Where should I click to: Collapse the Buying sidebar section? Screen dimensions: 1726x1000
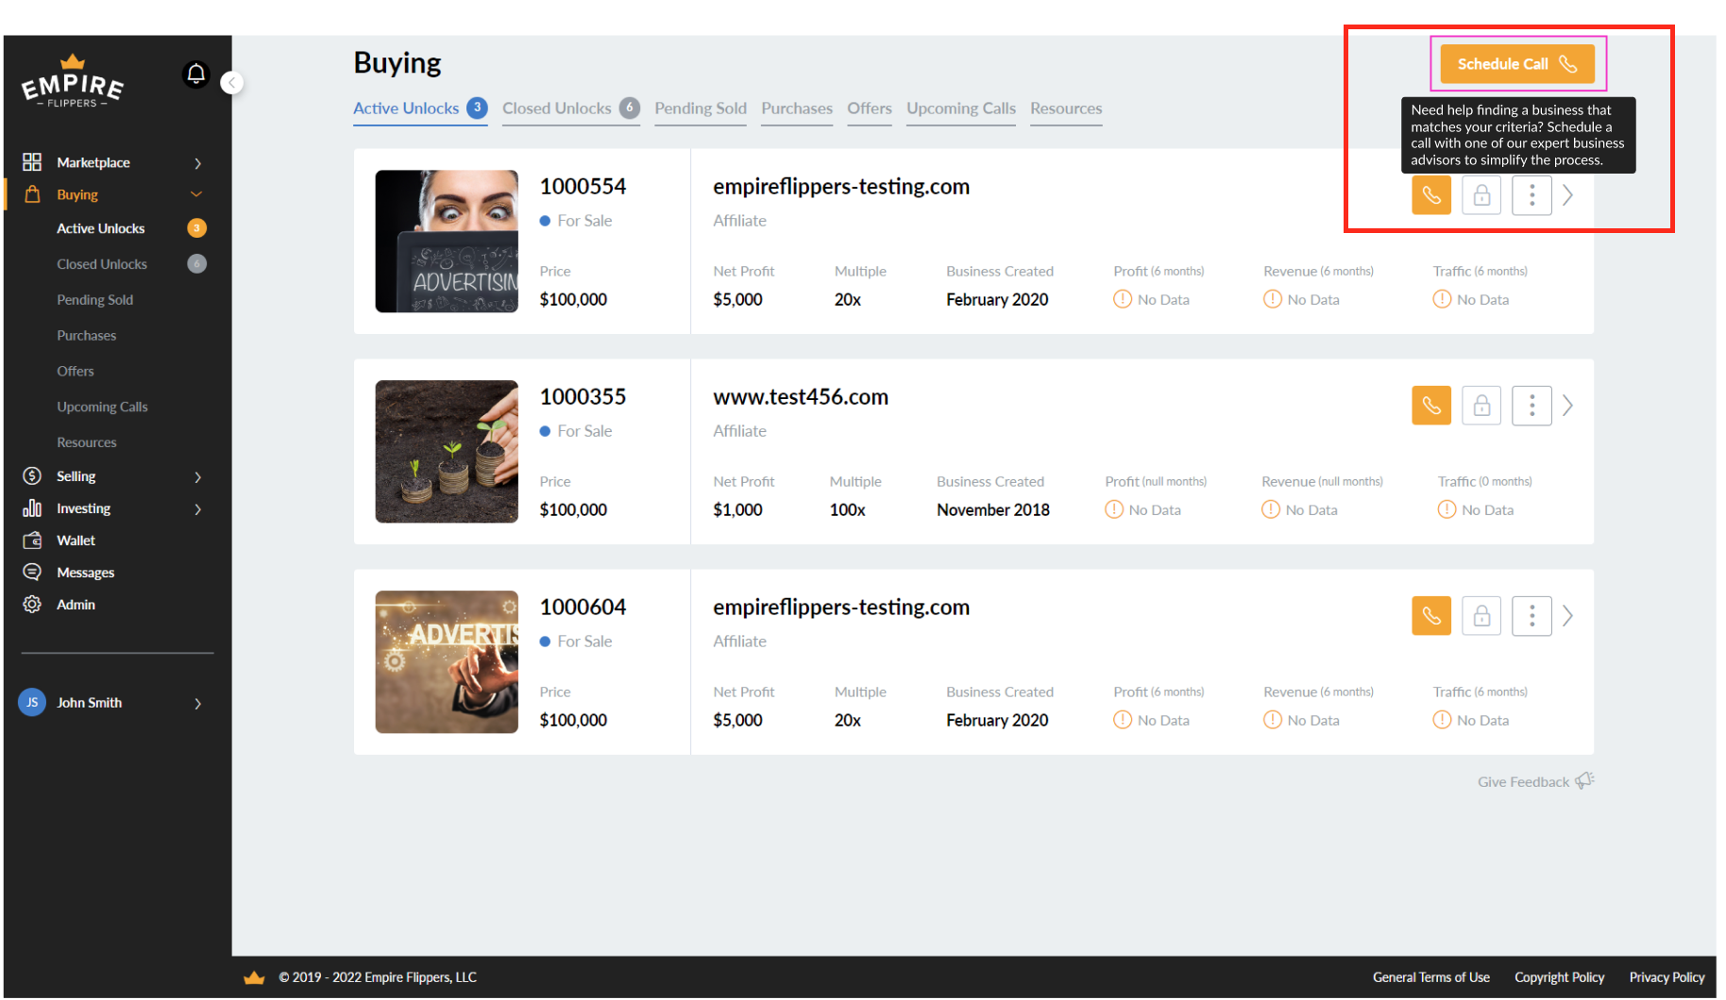[x=196, y=194]
